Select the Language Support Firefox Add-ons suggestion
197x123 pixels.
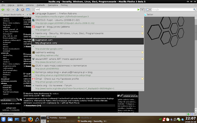(88, 15)
